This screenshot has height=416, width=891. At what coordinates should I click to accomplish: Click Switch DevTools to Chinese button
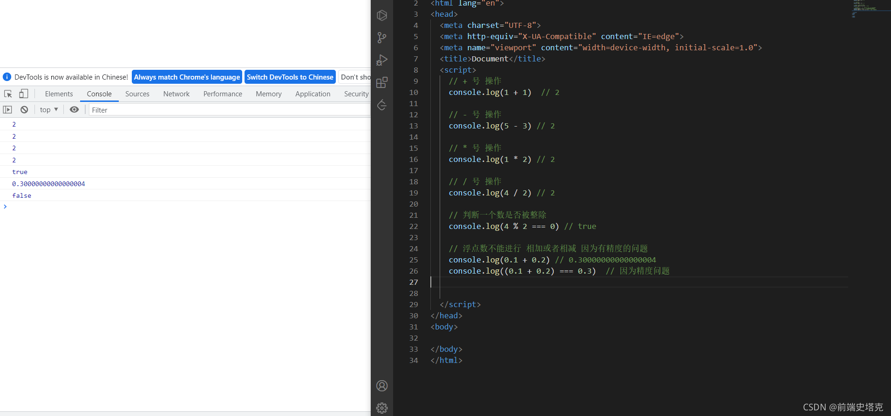click(290, 77)
